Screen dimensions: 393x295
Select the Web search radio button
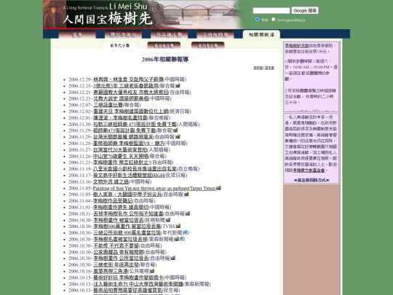pyautogui.click(x=257, y=20)
